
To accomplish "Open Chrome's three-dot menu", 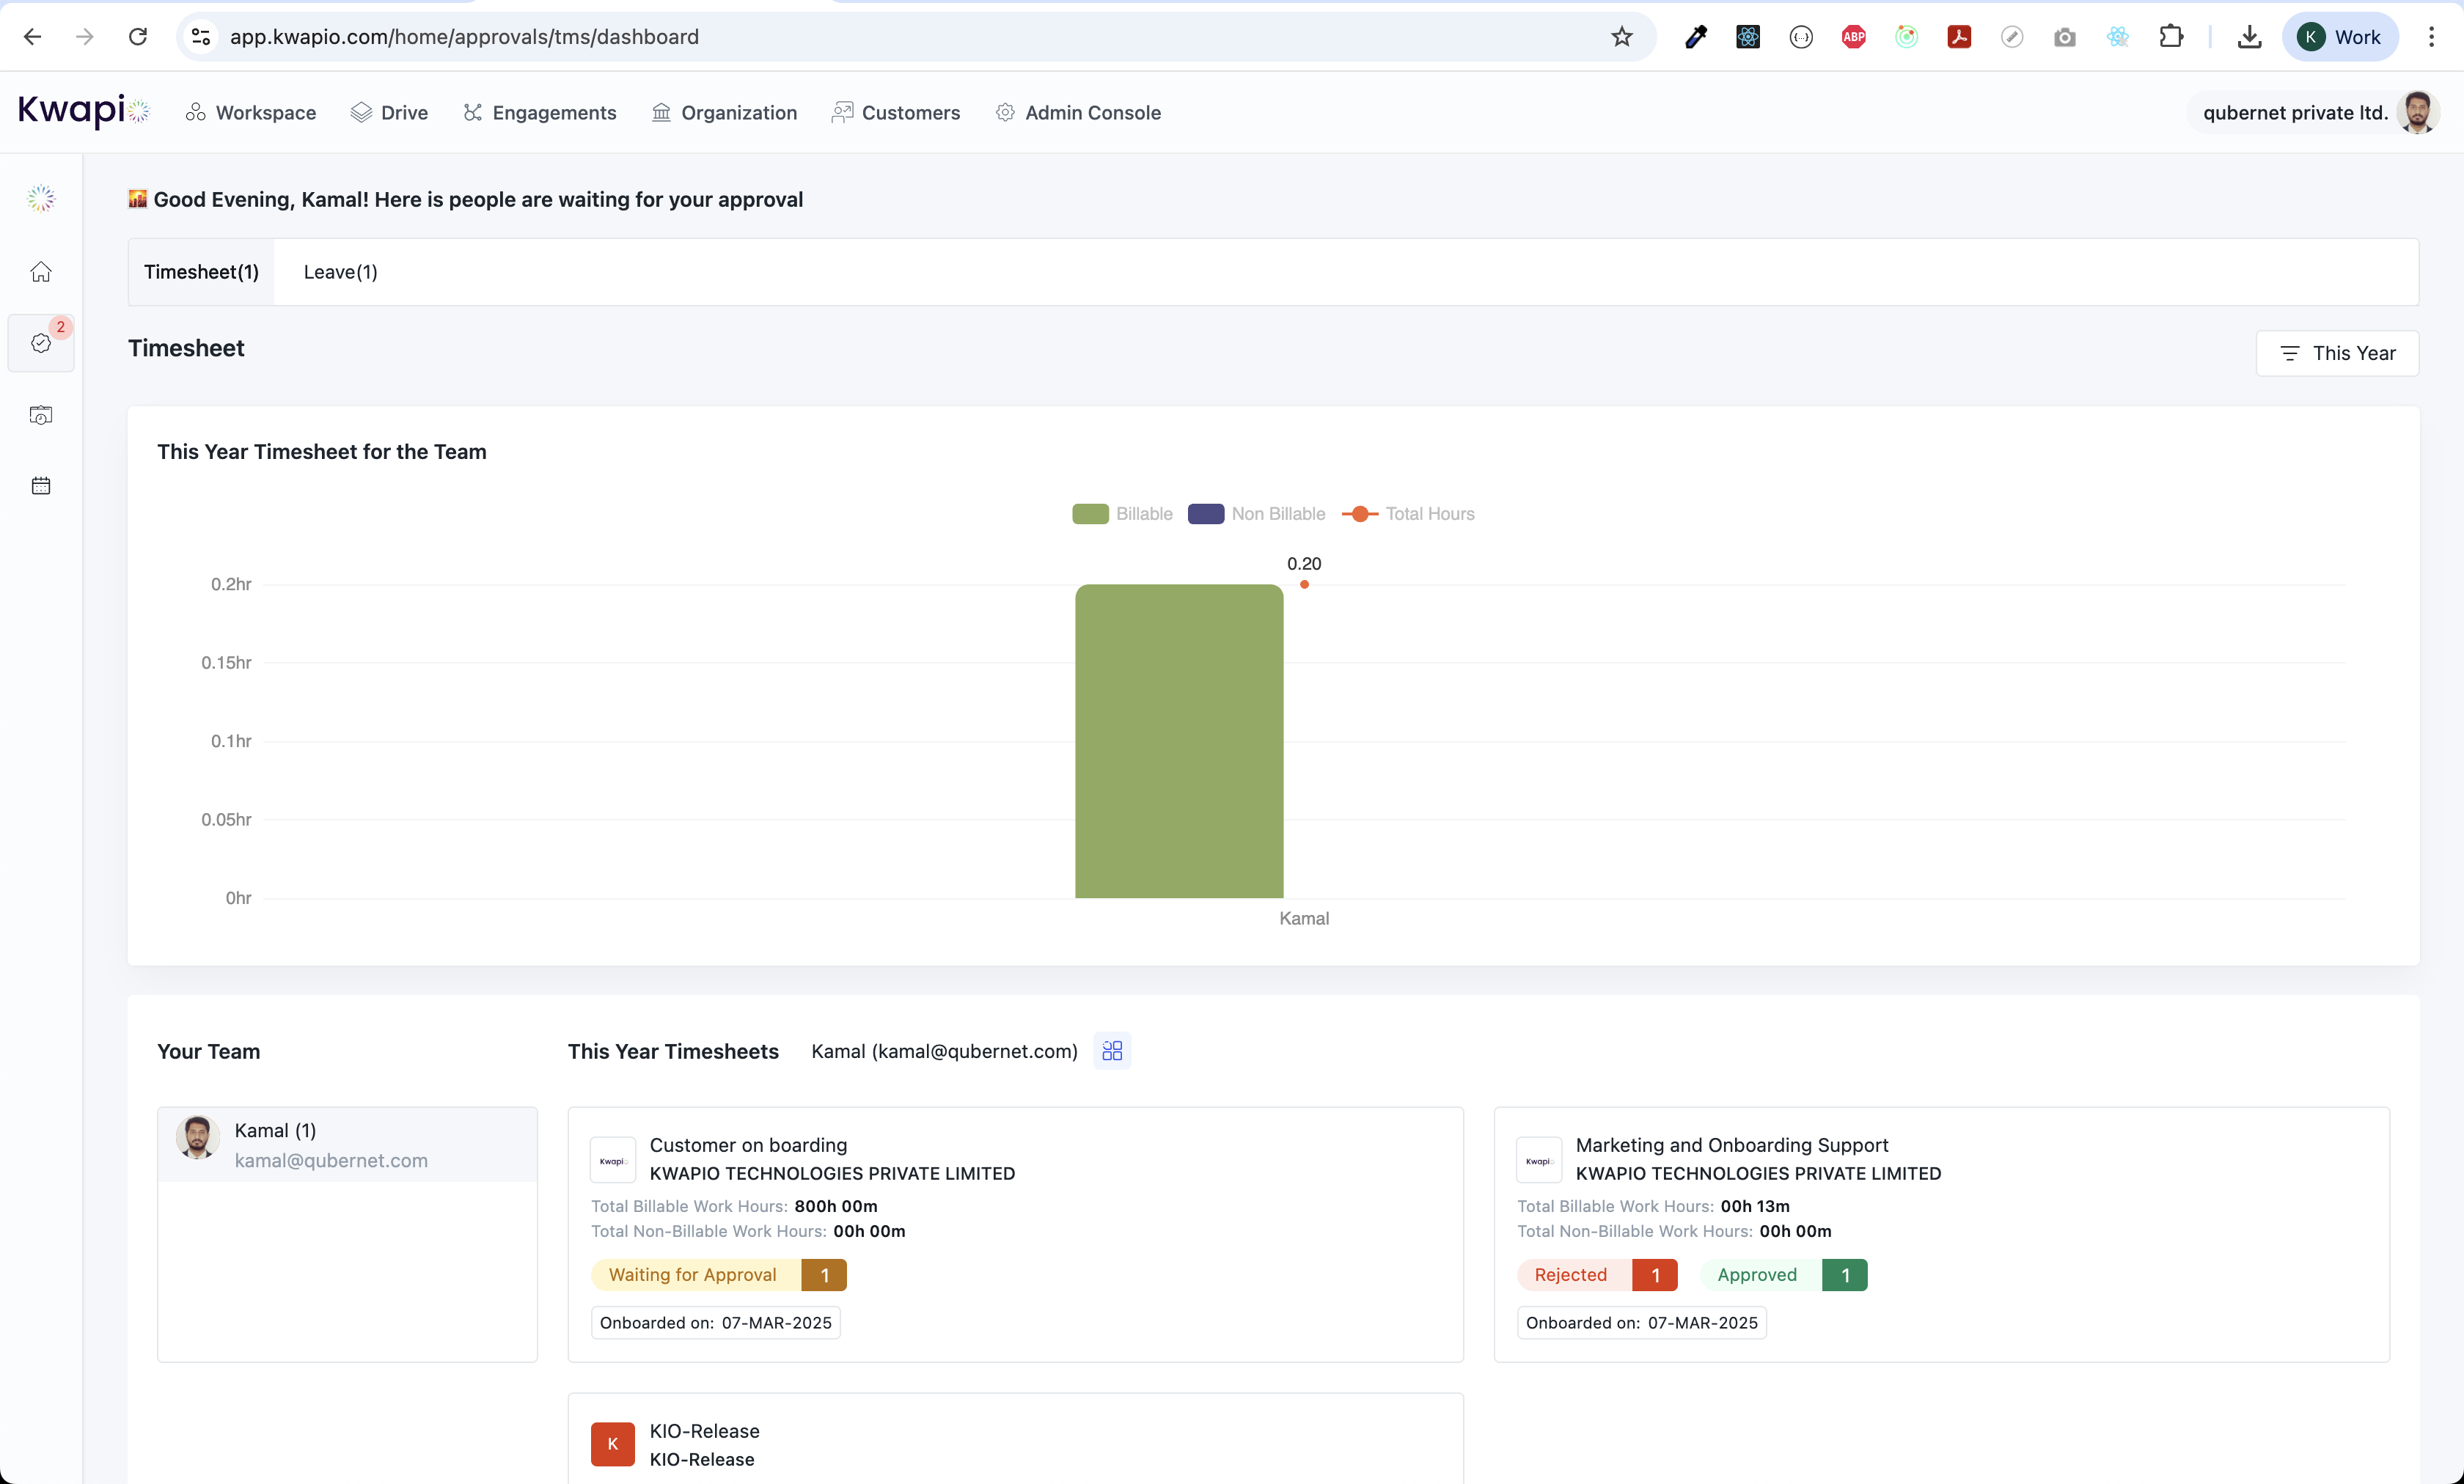I will click(x=2431, y=37).
